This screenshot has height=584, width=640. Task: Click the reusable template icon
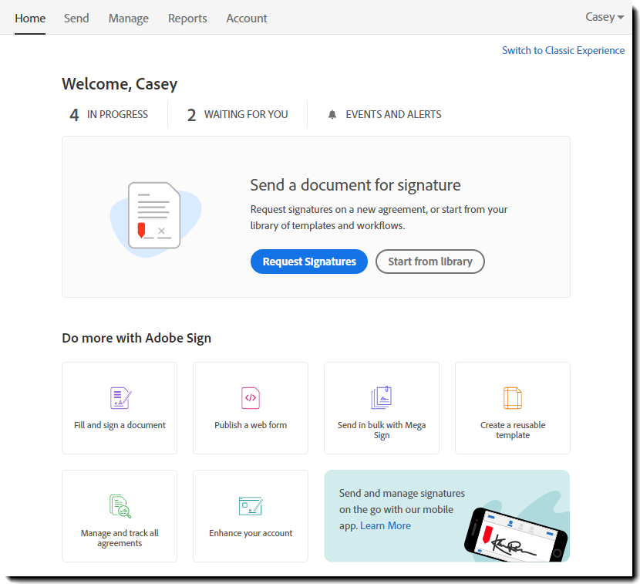click(x=513, y=398)
